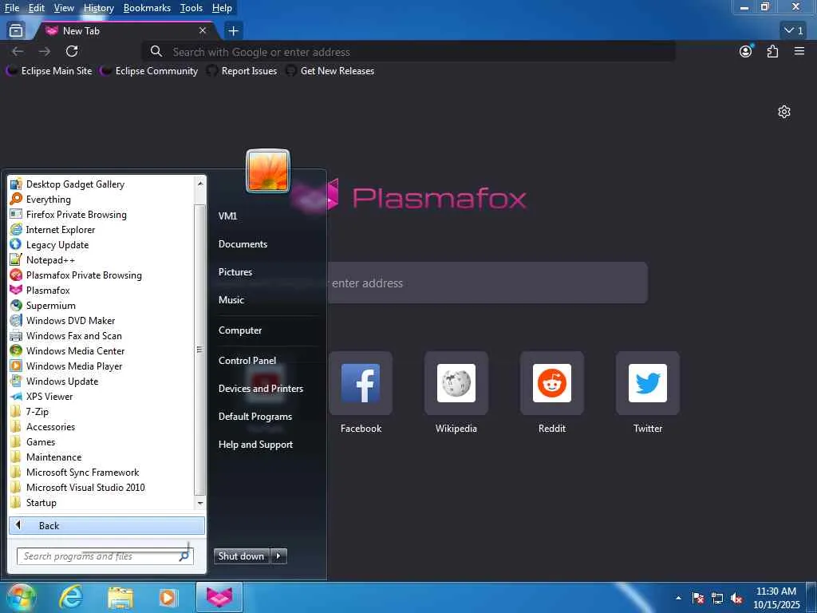Open Computer from the Start menu
817x613 pixels.
(240, 330)
